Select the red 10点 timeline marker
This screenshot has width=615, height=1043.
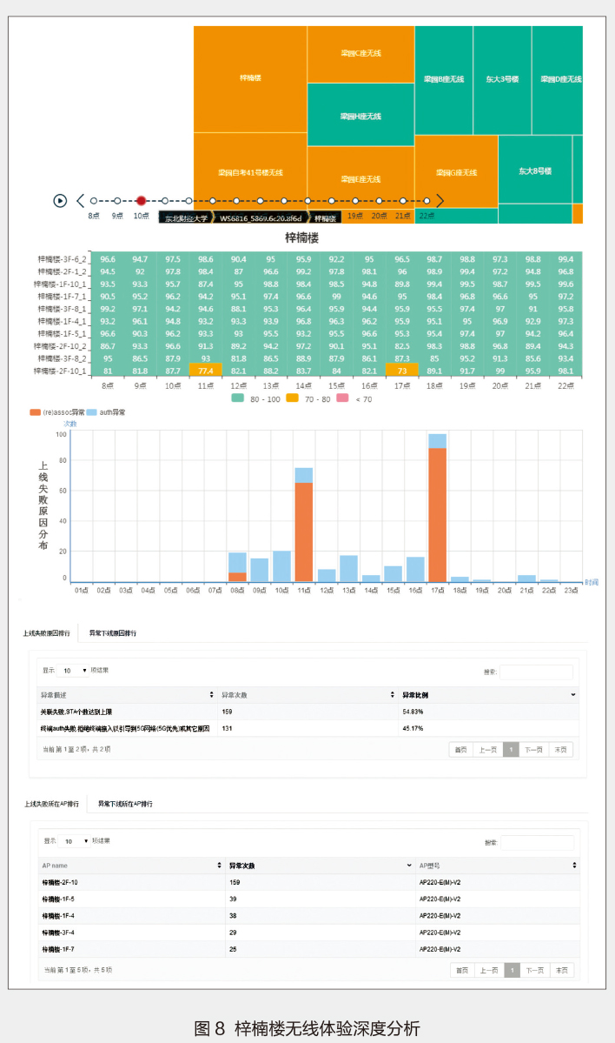(x=141, y=200)
